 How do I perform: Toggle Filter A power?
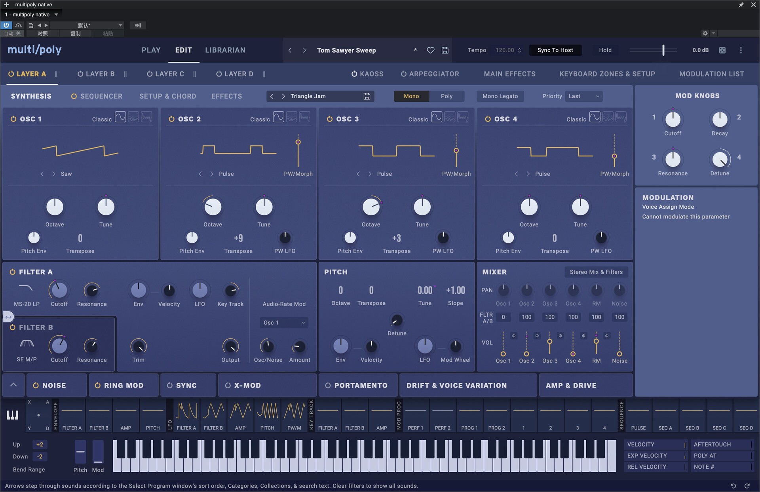(13, 272)
